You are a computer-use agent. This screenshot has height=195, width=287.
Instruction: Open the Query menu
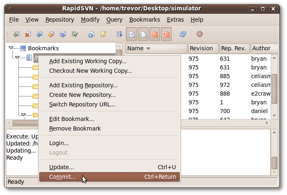114,20
